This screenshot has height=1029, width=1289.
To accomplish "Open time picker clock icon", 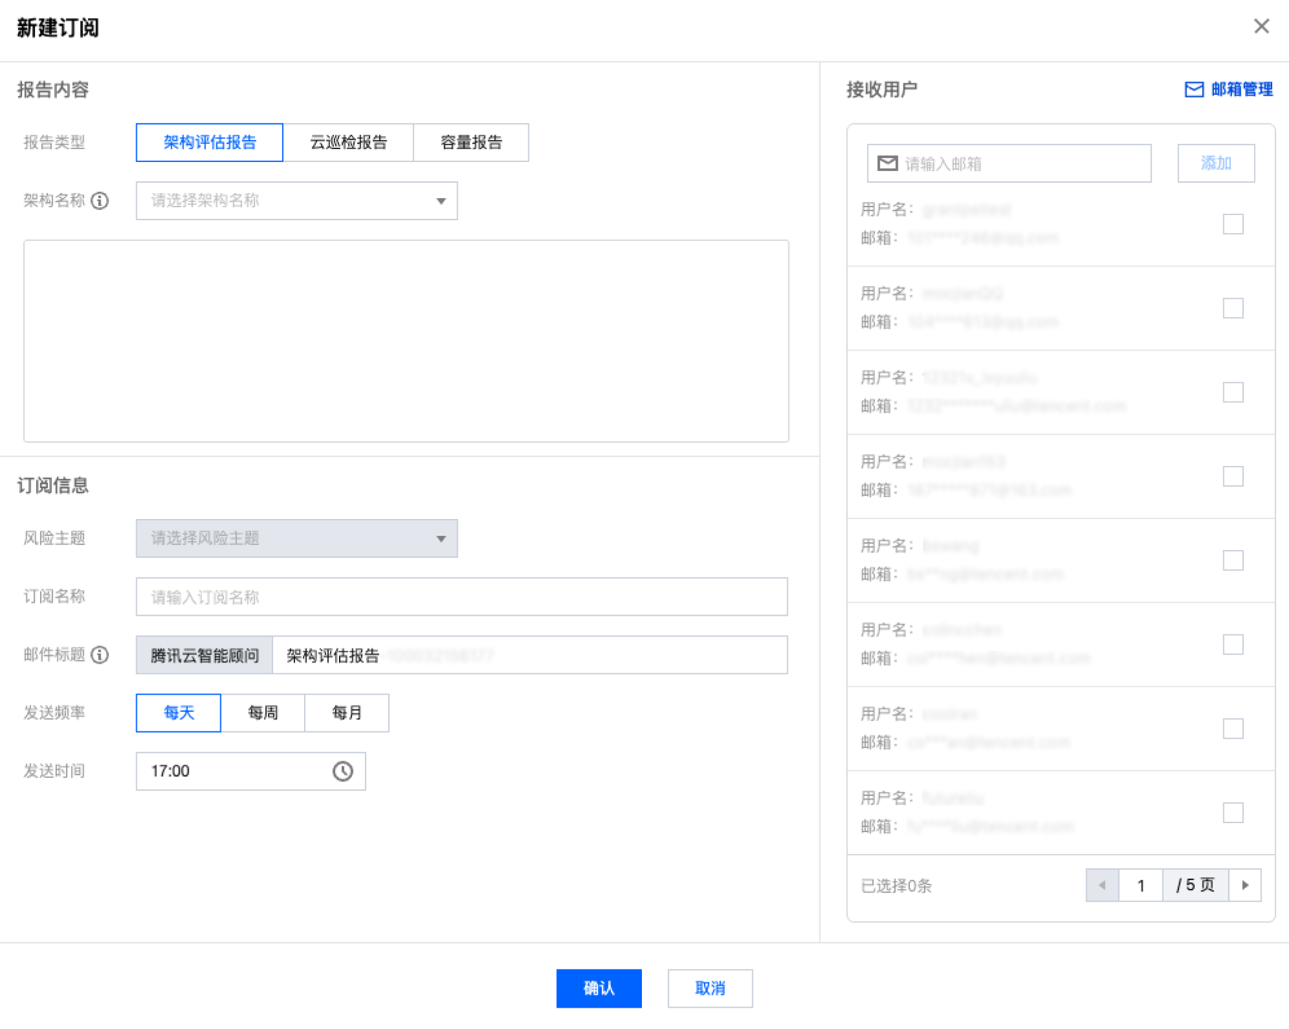I will (x=342, y=771).
